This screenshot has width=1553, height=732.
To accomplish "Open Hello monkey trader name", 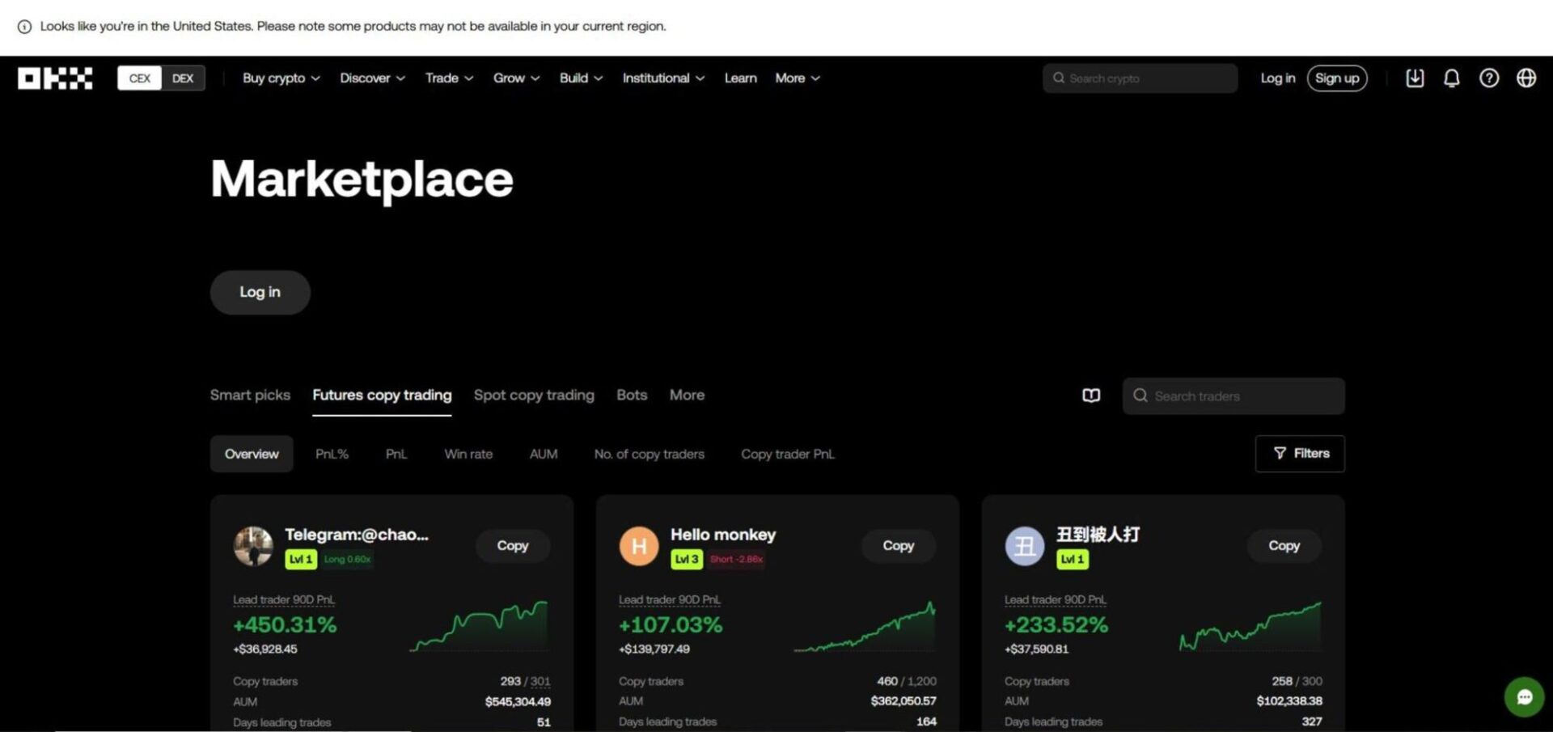I will (723, 535).
